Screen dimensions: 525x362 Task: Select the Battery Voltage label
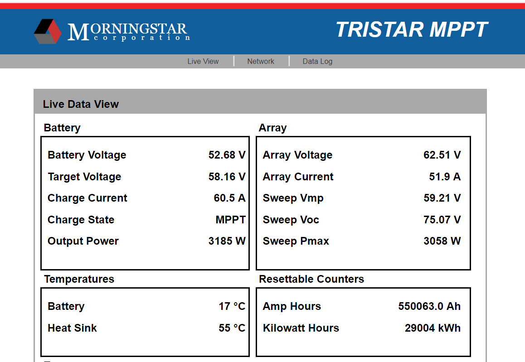tap(87, 155)
